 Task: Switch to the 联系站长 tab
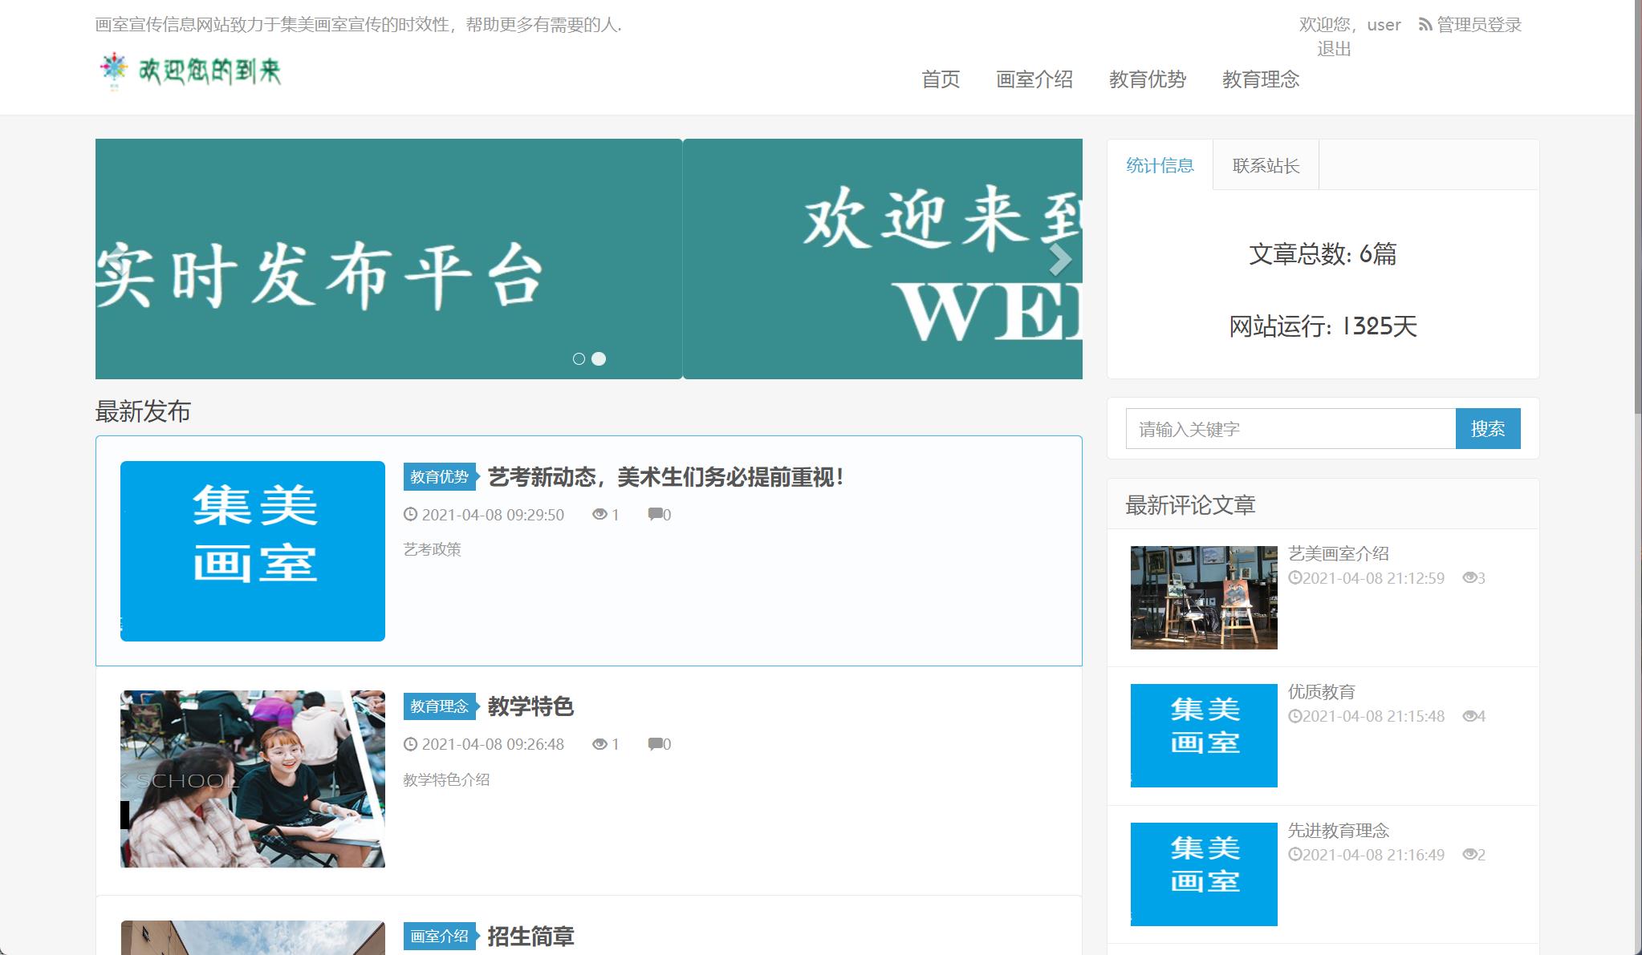coord(1265,164)
